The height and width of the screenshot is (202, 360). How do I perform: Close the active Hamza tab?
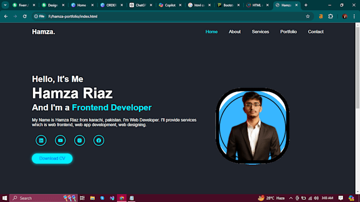[296, 5]
